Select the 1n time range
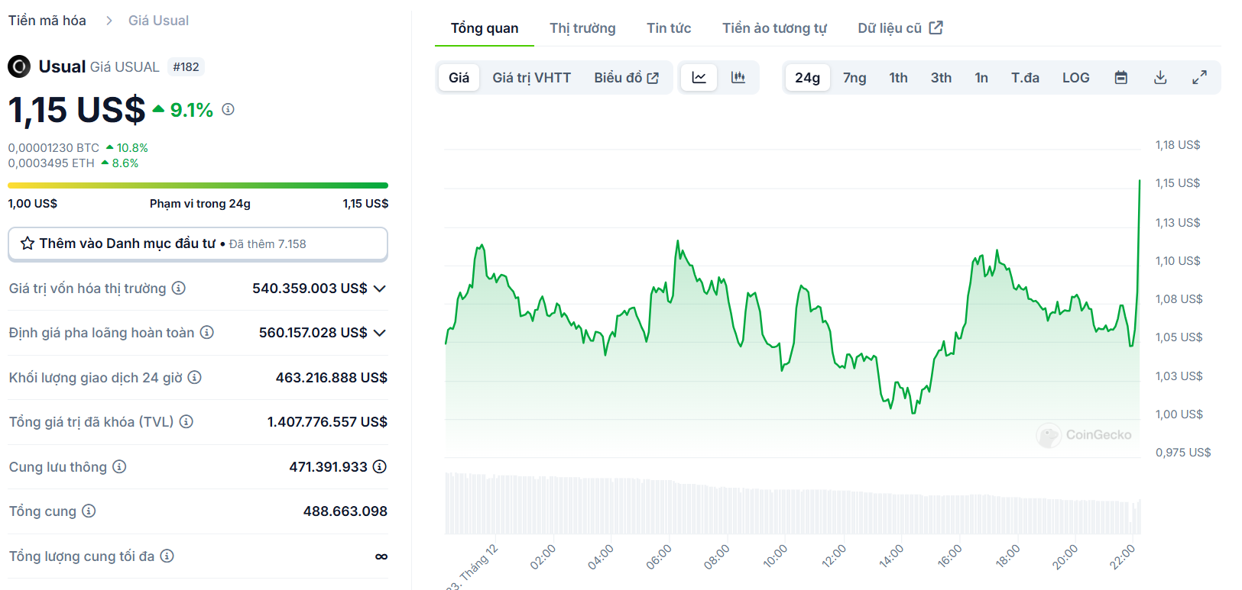1242x590 pixels. pyautogui.click(x=981, y=77)
